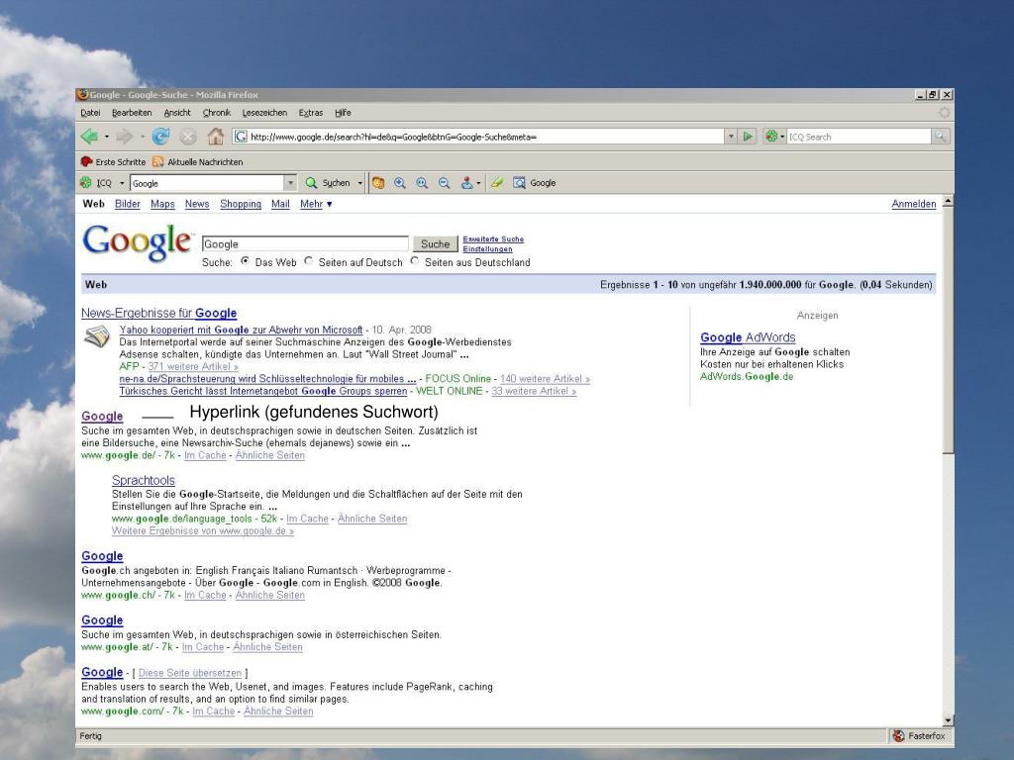This screenshot has width=1014, height=760.
Task: Click the zoom-out magnifier icon on toolbar
Action: [x=444, y=183]
